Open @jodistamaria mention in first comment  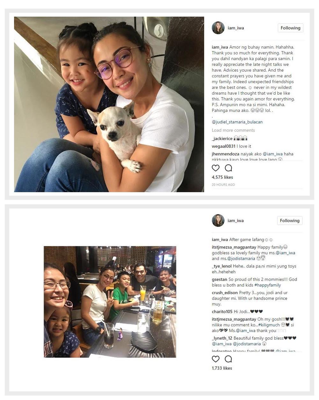pos(241,258)
